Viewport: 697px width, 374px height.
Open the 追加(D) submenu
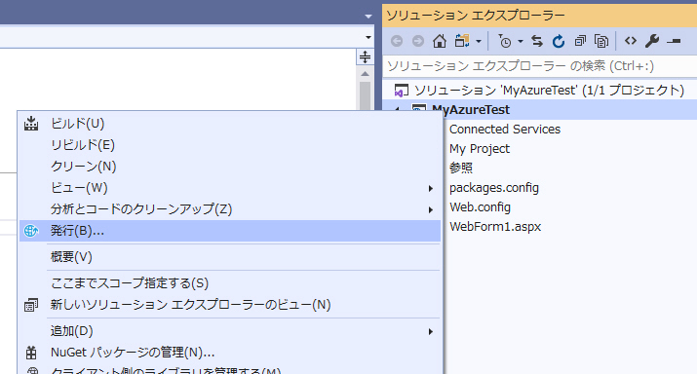(x=230, y=331)
